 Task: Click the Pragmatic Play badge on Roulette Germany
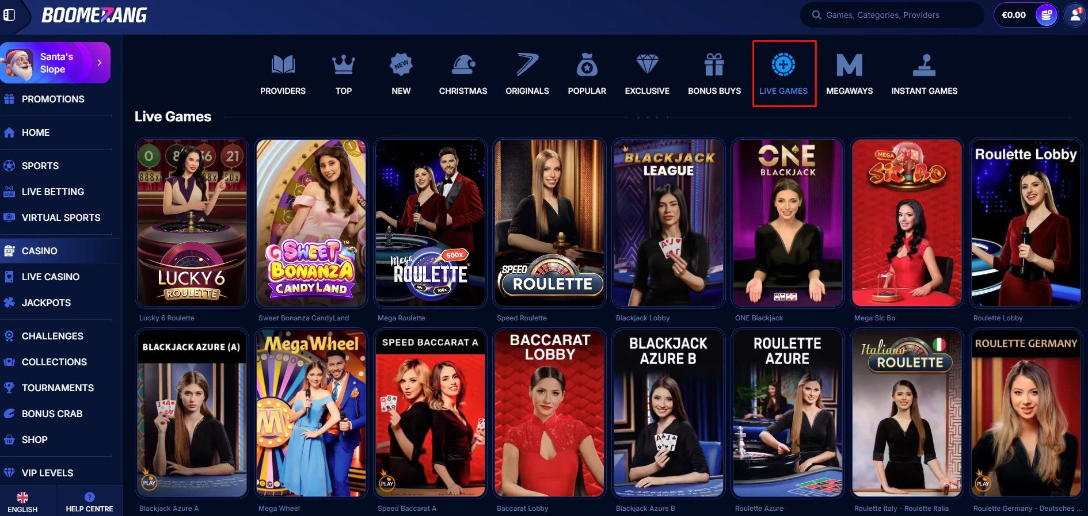(x=983, y=482)
